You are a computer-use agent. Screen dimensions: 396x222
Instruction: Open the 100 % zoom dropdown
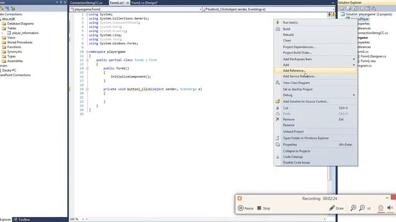(x=82, y=220)
